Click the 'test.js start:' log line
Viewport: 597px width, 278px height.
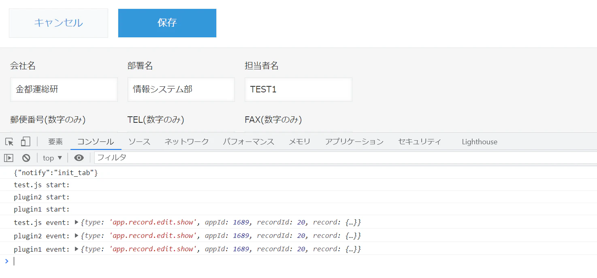pyautogui.click(x=298, y=185)
